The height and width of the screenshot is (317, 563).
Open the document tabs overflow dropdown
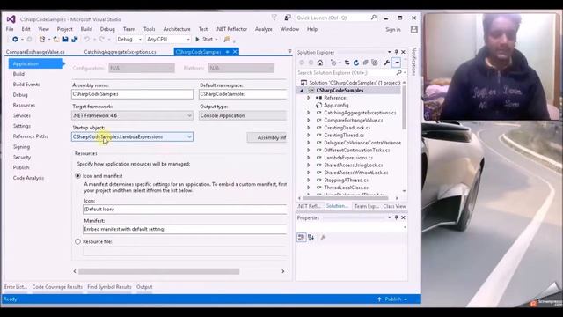point(289,51)
